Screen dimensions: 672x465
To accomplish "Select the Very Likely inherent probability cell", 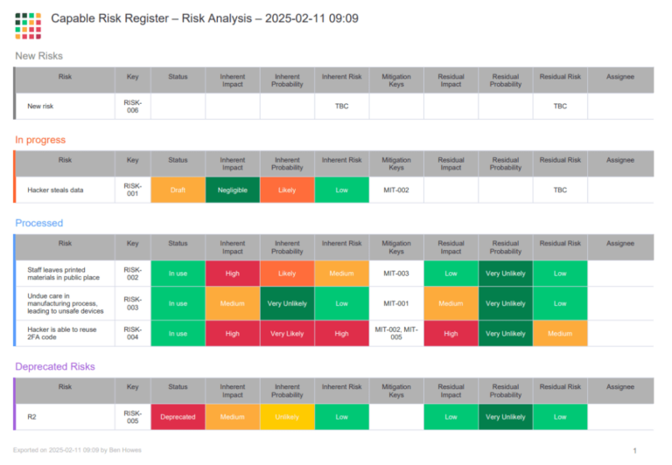I will (x=287, y=333).
